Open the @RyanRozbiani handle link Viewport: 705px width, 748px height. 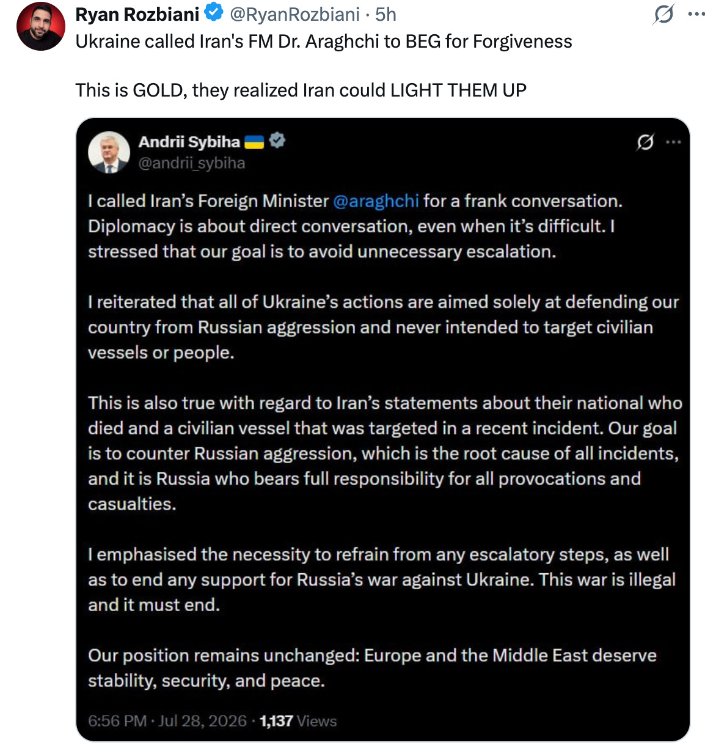(294, 14)
